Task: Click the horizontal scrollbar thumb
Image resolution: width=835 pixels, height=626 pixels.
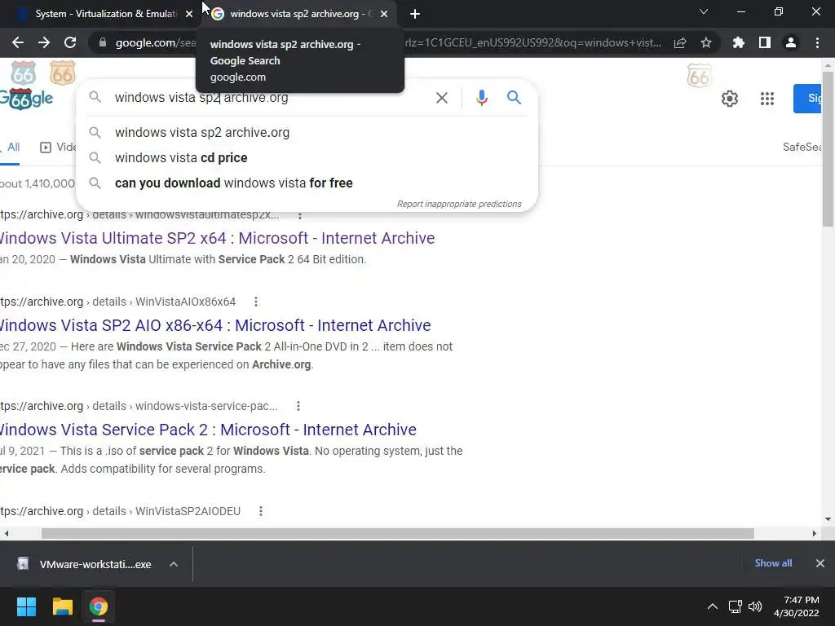Action: click(398, 533)
